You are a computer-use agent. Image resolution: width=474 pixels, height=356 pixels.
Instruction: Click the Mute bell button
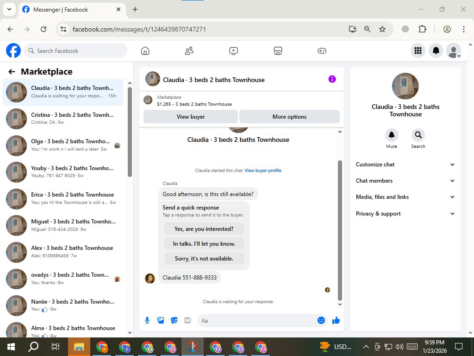392,135
